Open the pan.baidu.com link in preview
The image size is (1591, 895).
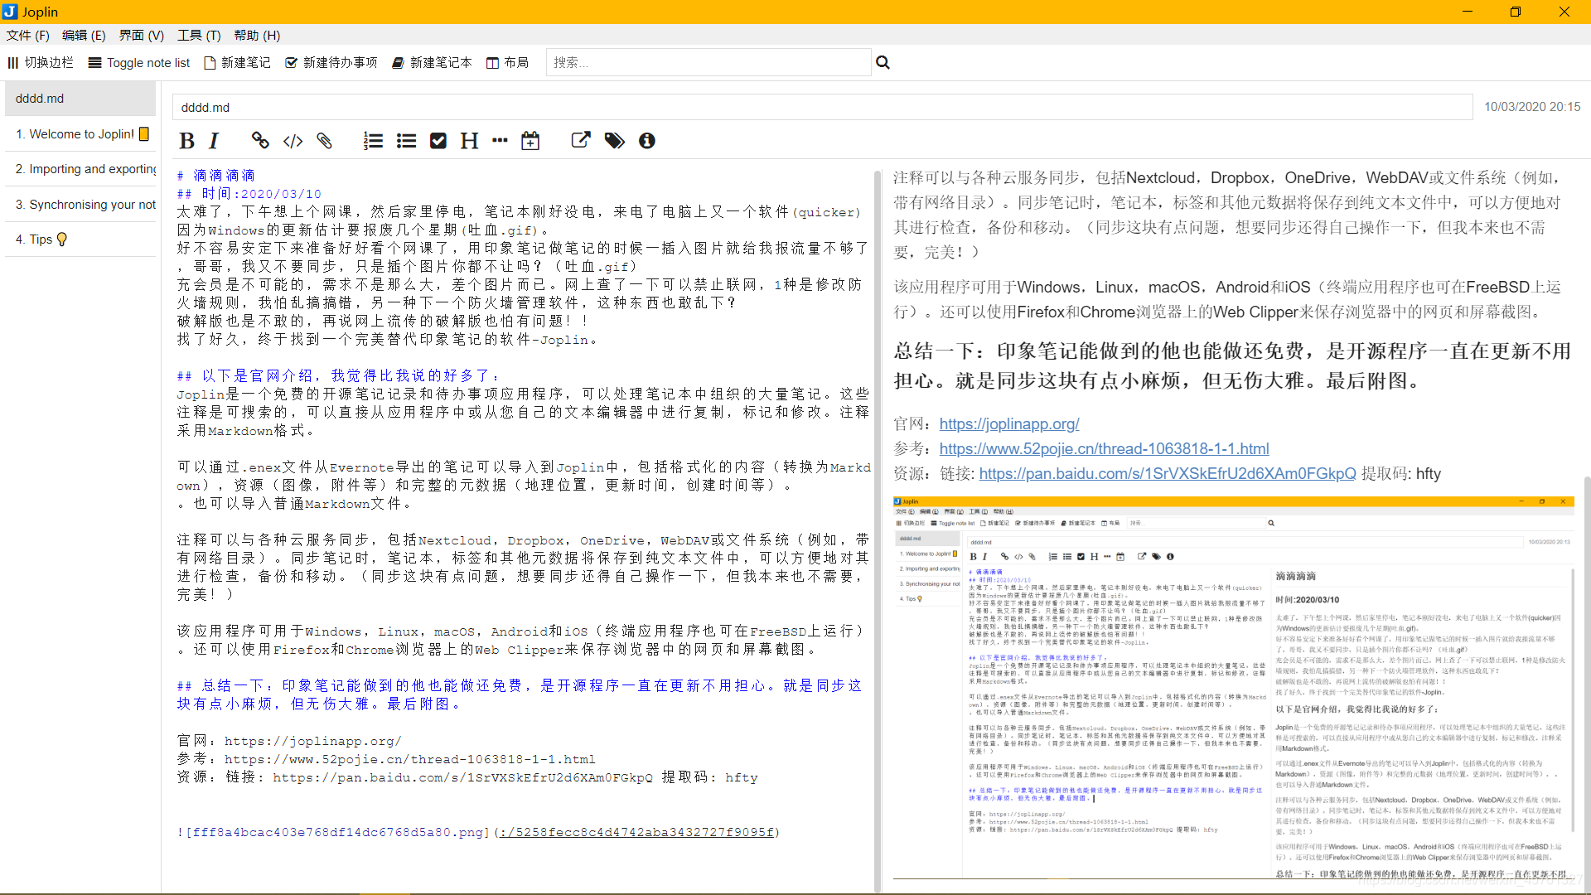(x=1167, y=473)
